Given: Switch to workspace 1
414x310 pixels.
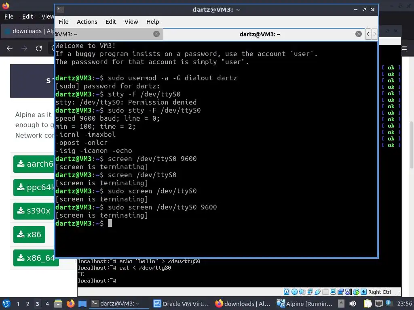Looking at the screenshot, I should point(18,304).
